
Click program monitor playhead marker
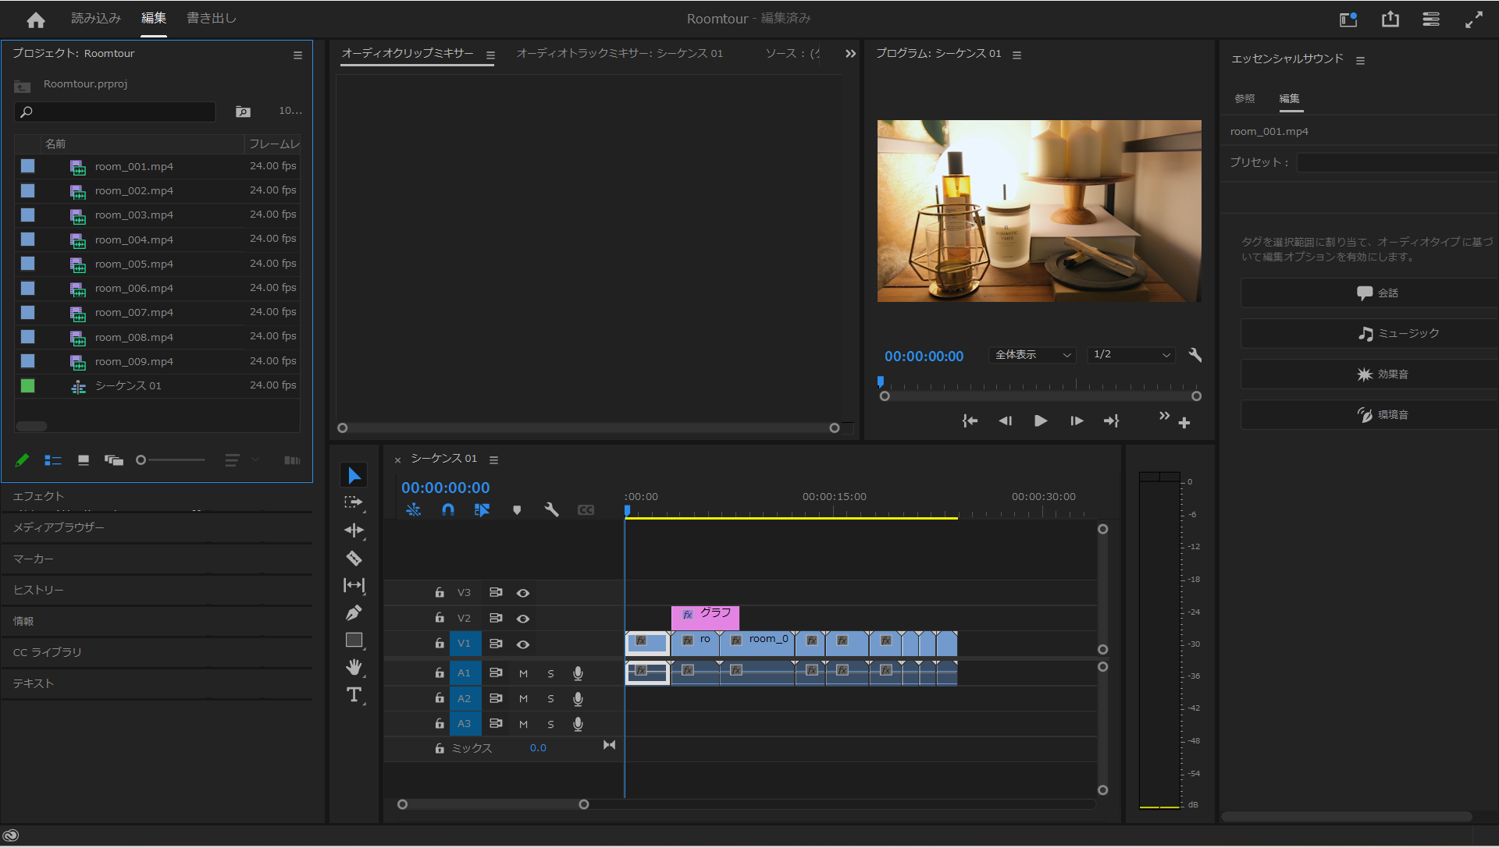pyautogui.click(x=881, y=381)
